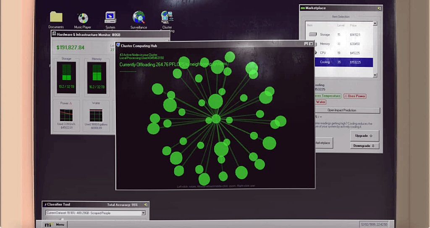The width and height of the screenshot is (430, 228).
Task: Click the central hub node in cluster graph
Action: [x=216, y=119]
